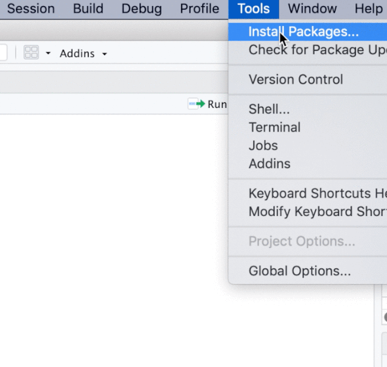Viewport: 387px width, 367px height.
Task: Open the Build menu
Action: 88,8
